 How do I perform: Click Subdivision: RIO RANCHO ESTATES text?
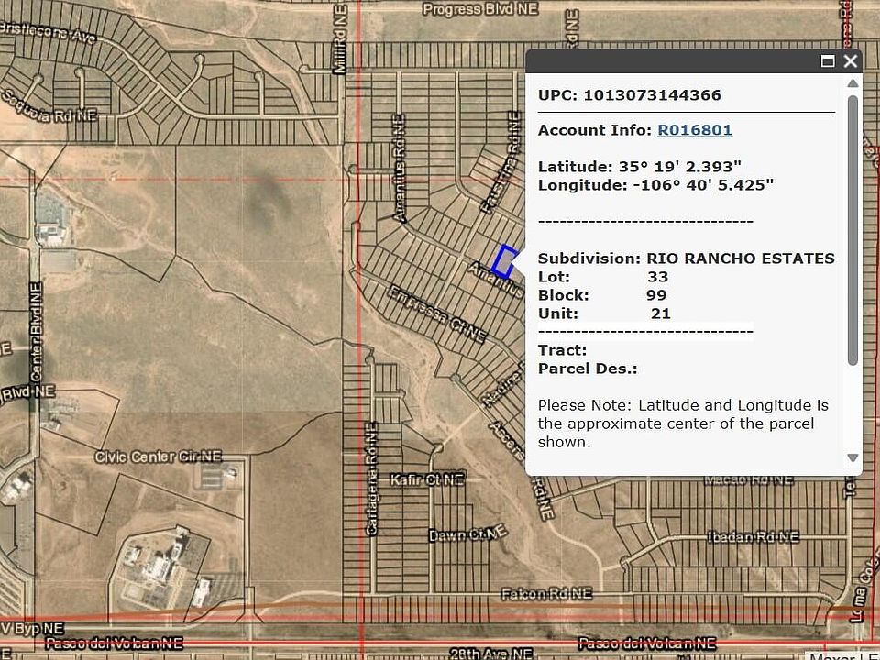coord(686,258)
